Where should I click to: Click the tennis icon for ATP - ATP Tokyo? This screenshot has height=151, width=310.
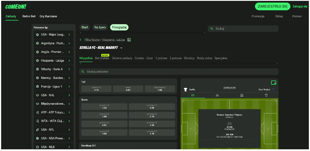[x=37, y=112]
